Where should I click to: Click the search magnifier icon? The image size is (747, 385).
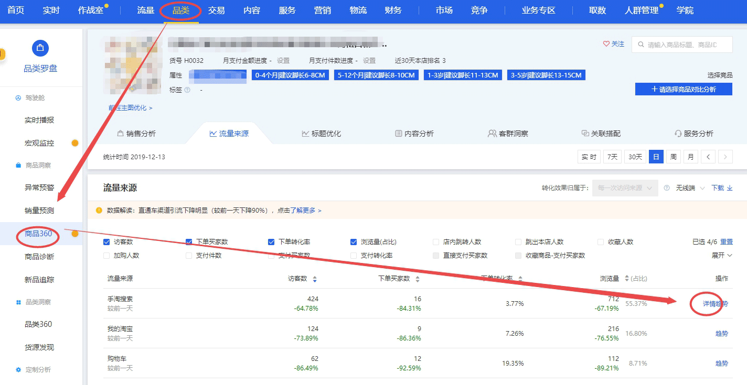click(641, 45)
